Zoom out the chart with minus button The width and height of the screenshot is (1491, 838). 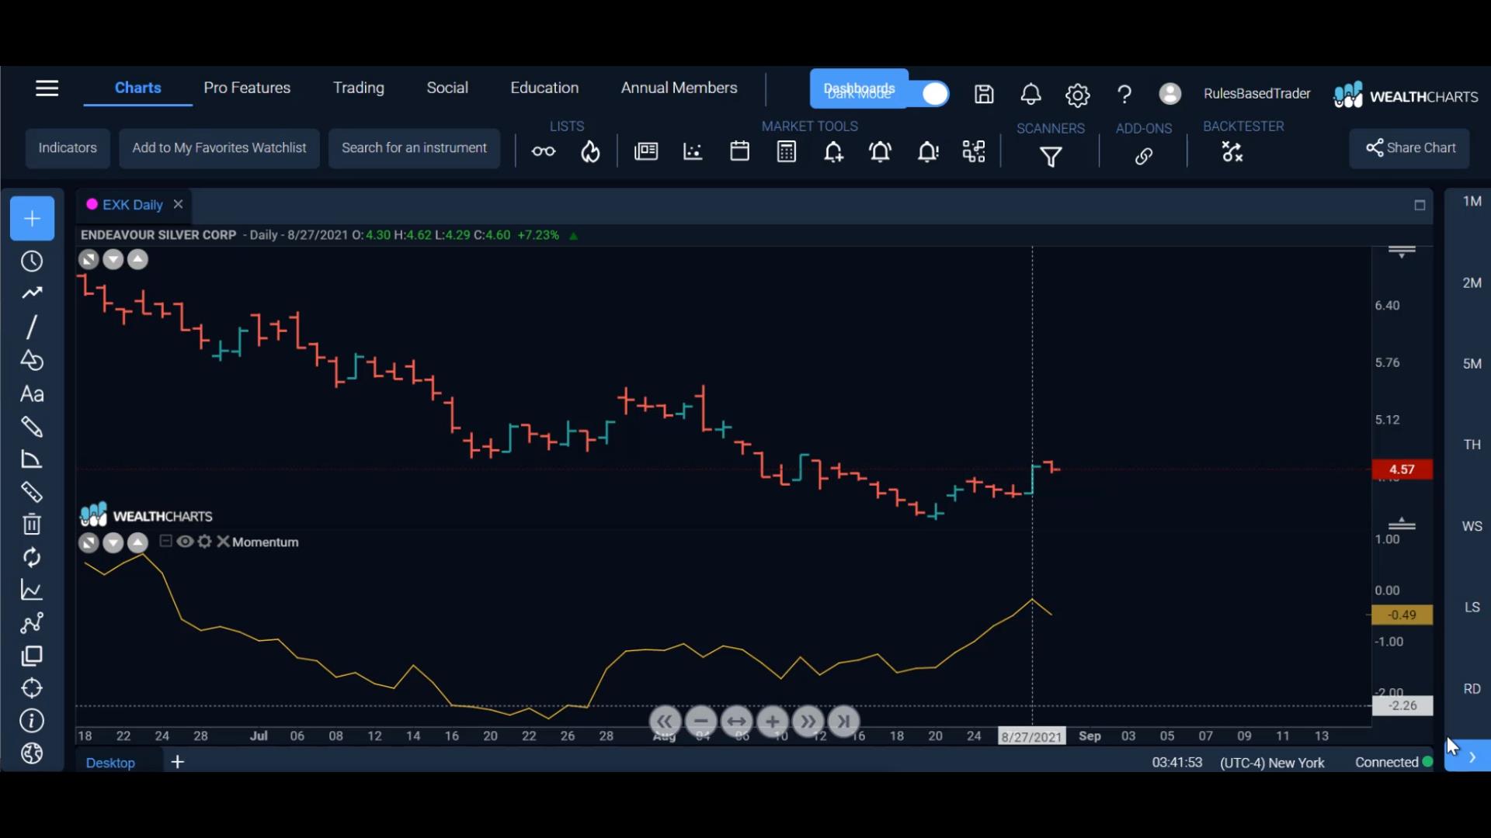pos(701,722)
